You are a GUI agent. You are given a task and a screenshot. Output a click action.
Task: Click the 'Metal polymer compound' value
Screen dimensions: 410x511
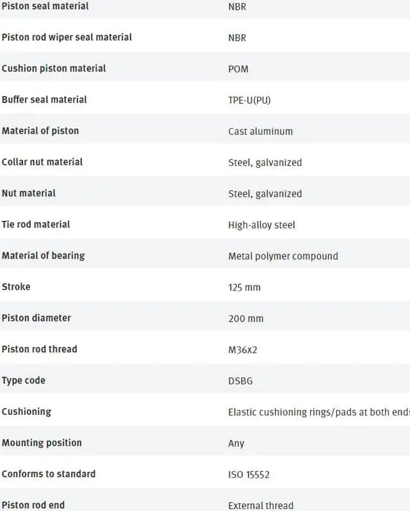click(283, 256)
